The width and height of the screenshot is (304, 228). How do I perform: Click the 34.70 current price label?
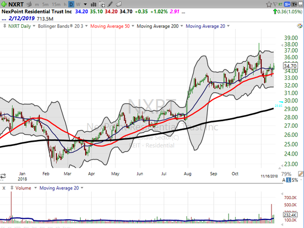click(290, 66)
